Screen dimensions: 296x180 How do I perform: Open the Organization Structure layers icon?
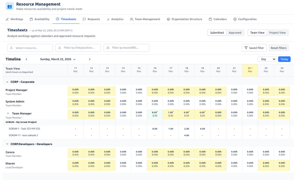point(168,19)
